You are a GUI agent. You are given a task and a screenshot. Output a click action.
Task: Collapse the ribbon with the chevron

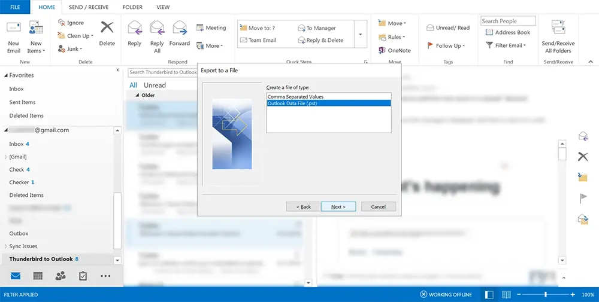click(591, 62)
